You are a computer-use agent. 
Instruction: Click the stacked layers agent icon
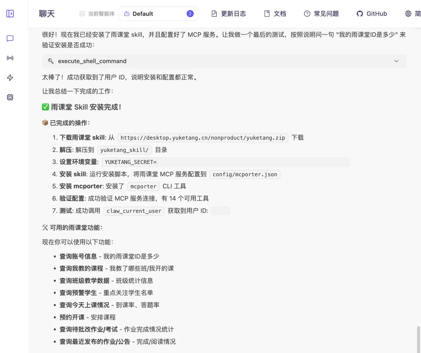[82, 14]
